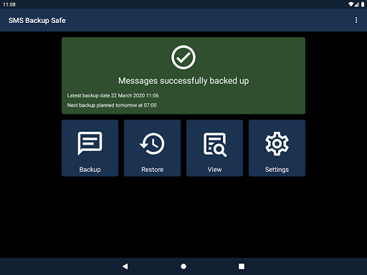This screenshot has height=275, width=367.
Task: Tap the Wi-Fi status icon
Action: click(351, 4)
